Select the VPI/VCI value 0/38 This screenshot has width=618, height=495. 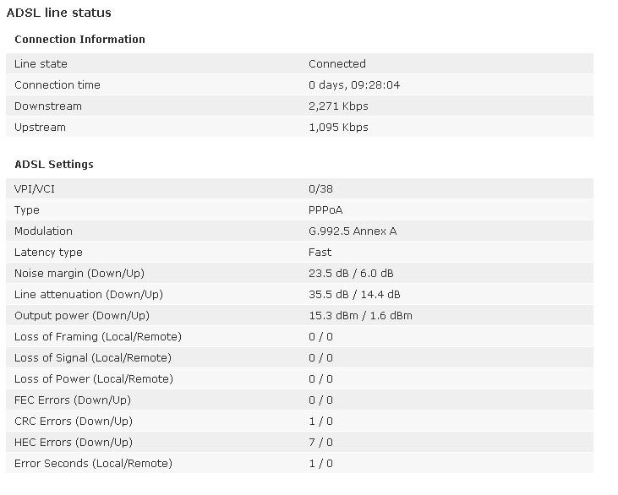pyautogui.click(x=320, y=189)
